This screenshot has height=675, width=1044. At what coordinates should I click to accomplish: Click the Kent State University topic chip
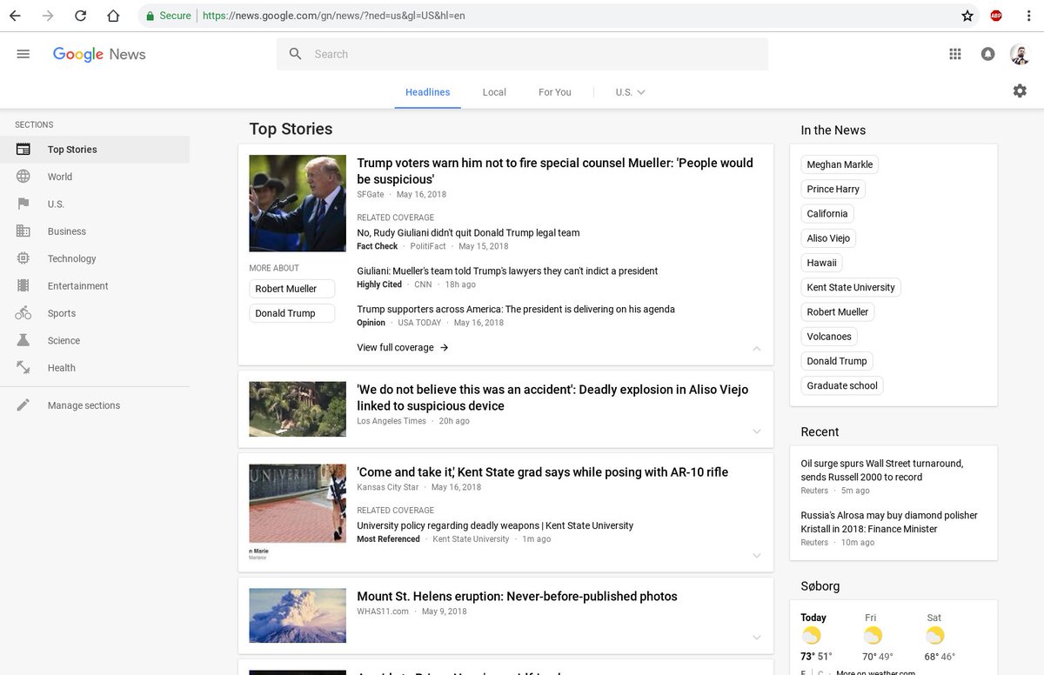pyautogui.click(x=851, y=287)
